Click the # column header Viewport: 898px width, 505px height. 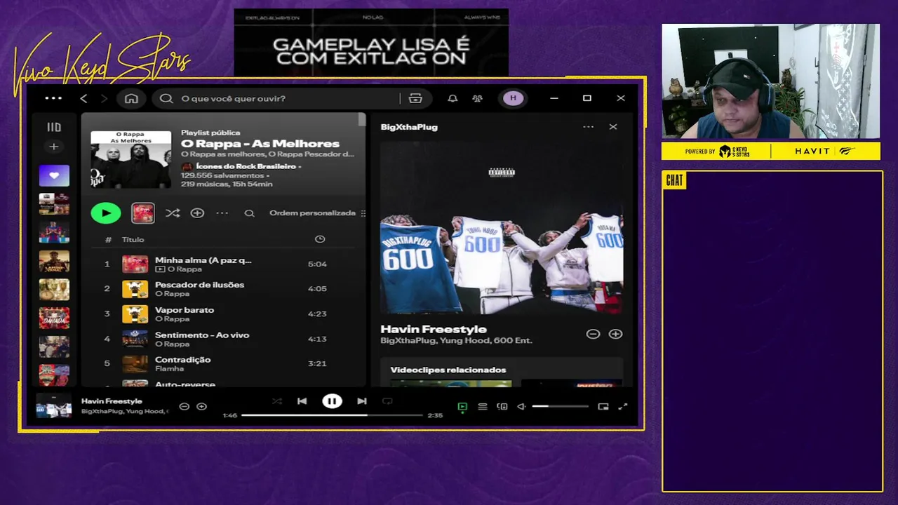(108, 239)
